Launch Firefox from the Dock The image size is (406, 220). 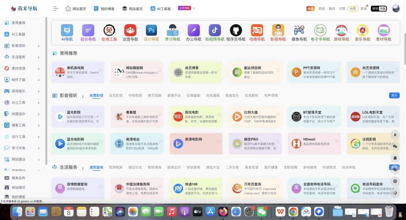(223, 211)
